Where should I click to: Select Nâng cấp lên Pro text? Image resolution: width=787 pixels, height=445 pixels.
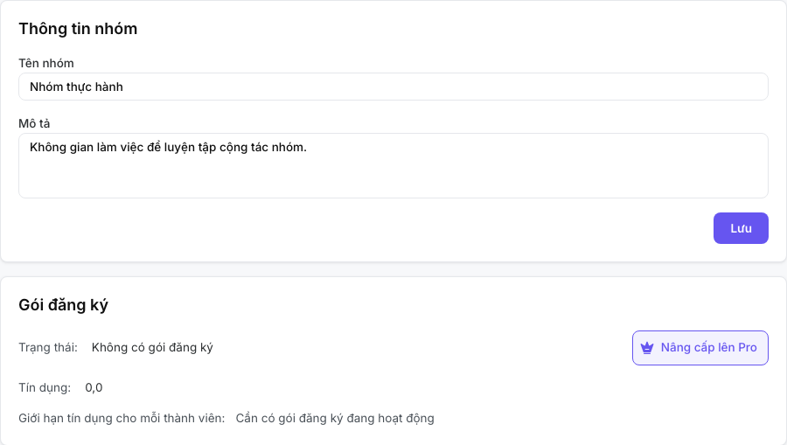click(708, 347)
